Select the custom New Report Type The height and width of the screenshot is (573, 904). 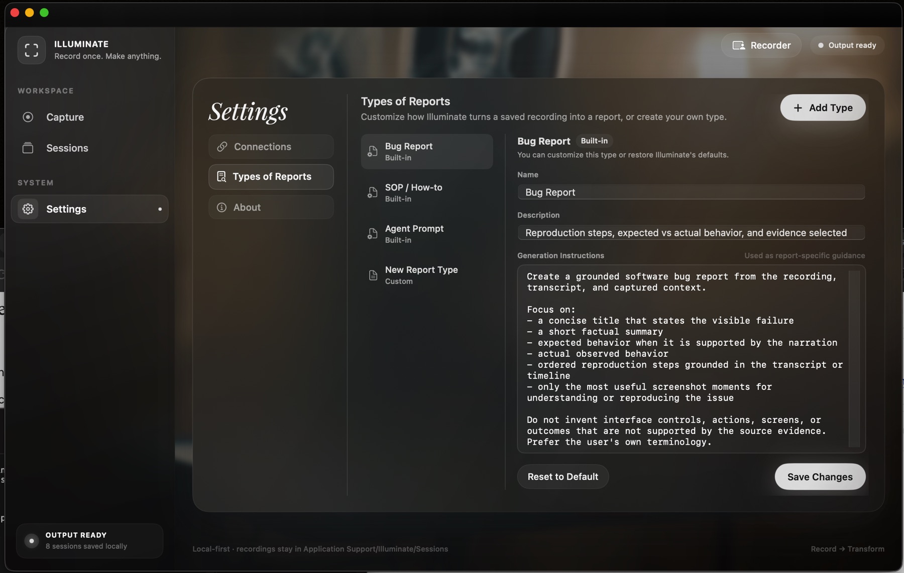click(427, 275)
